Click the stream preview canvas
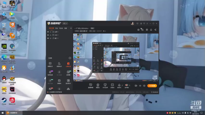This screenshot has height=115, width=205. pos(116,58)
